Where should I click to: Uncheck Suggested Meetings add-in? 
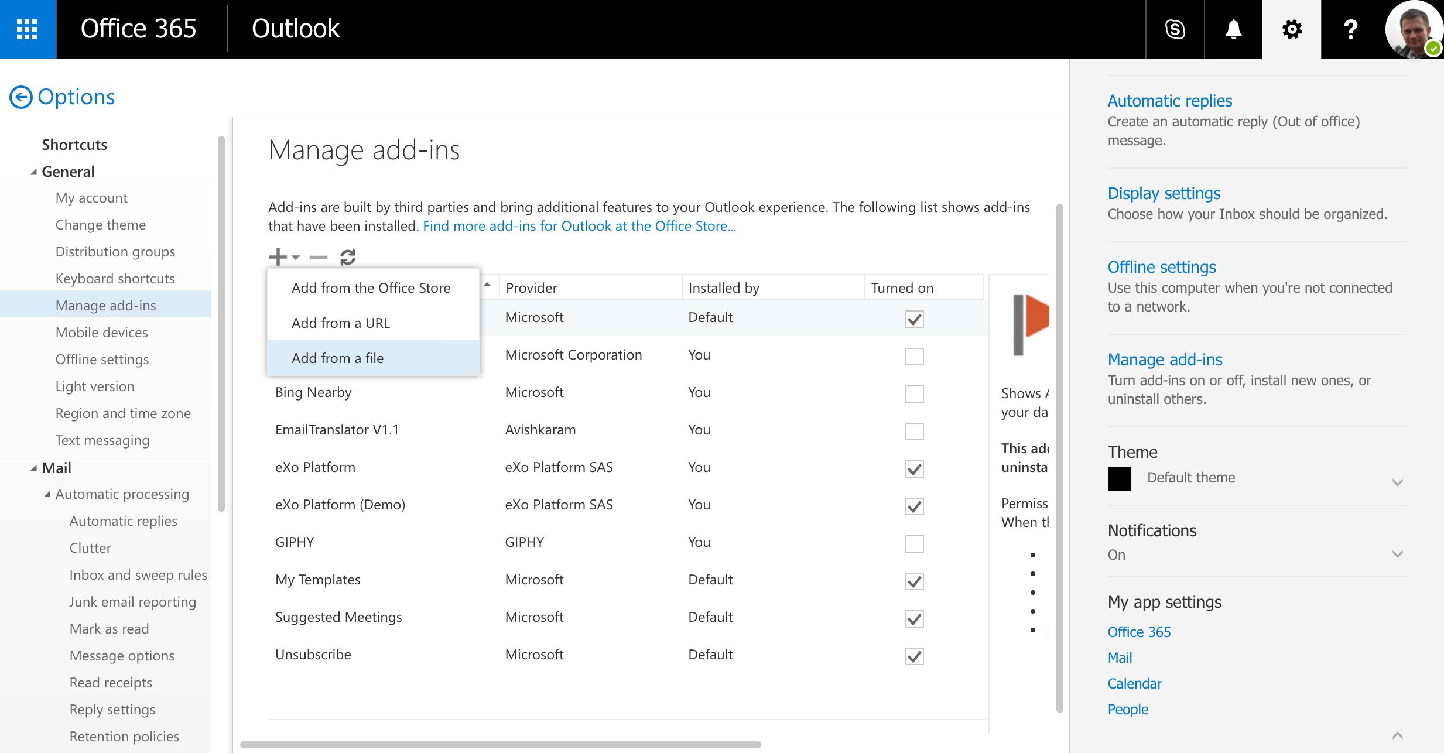914,619
